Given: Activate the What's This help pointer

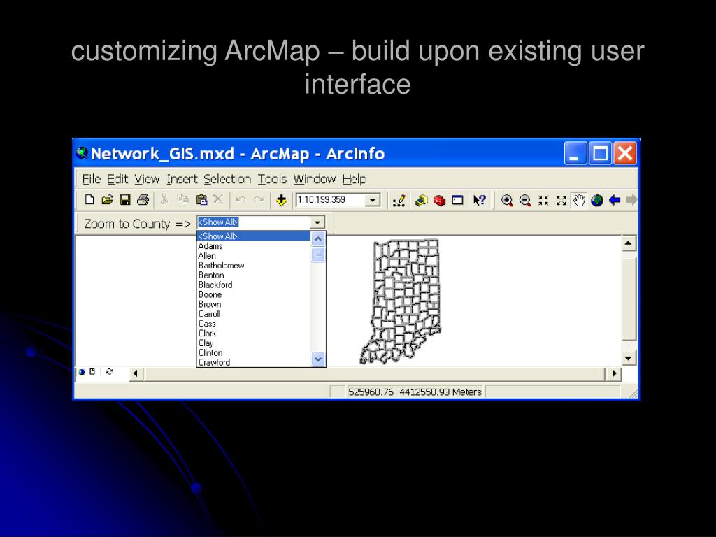Looking at the screenshot, I should (x=480, y=200).
